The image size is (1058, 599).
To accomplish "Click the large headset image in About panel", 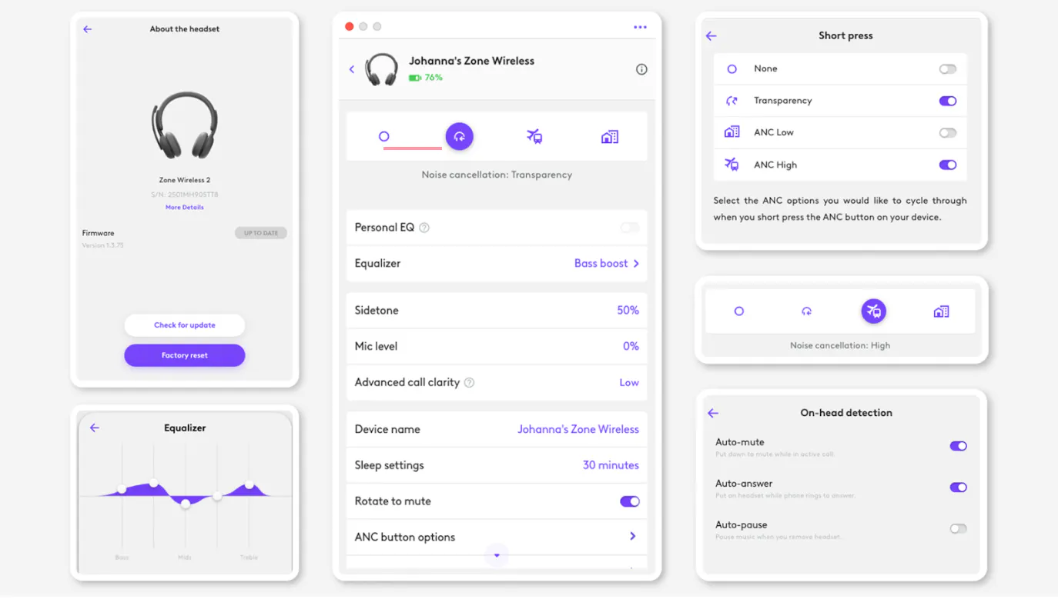I will click(185, 125).
